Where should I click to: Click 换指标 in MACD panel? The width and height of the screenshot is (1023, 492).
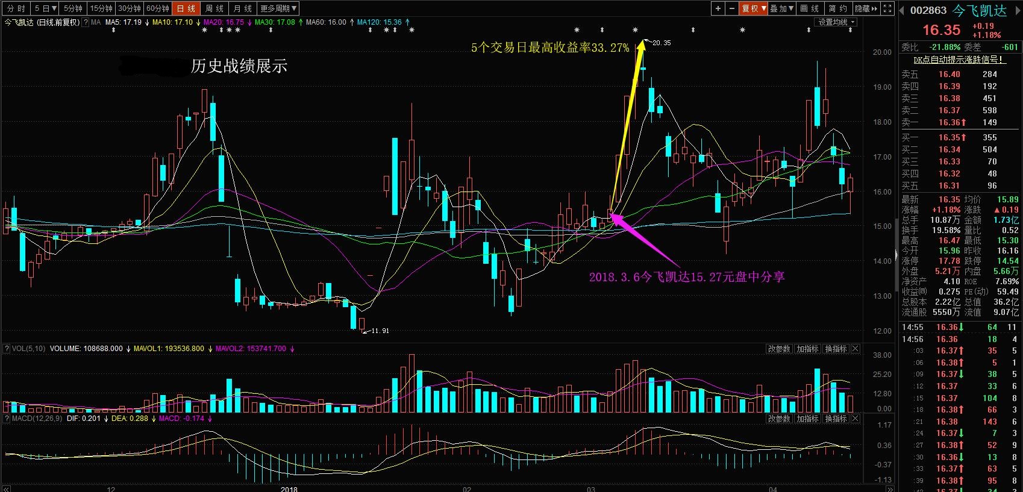point(836,419)
